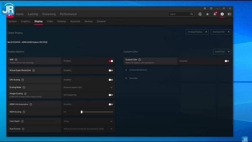Open the Color Depth dropdown
The height and width of the screenshot is (142, 252).
(111, 121)
